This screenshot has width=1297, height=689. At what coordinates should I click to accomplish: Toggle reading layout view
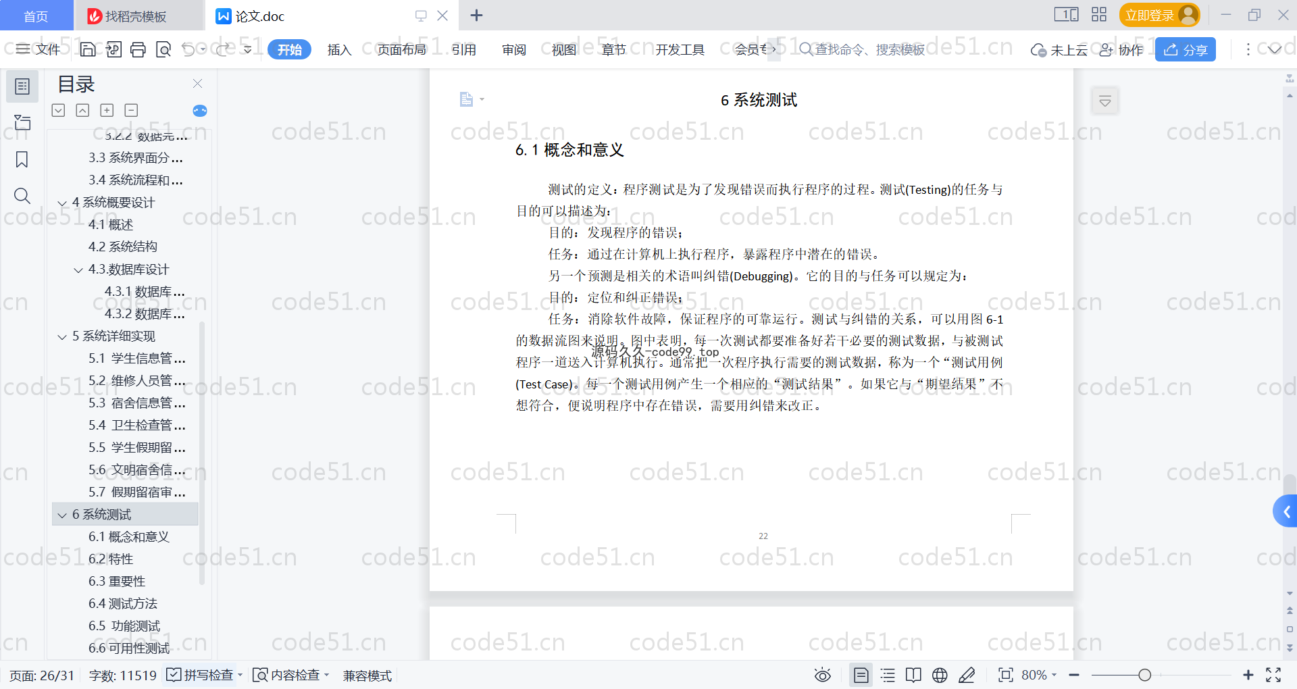(x=913, y=675)
